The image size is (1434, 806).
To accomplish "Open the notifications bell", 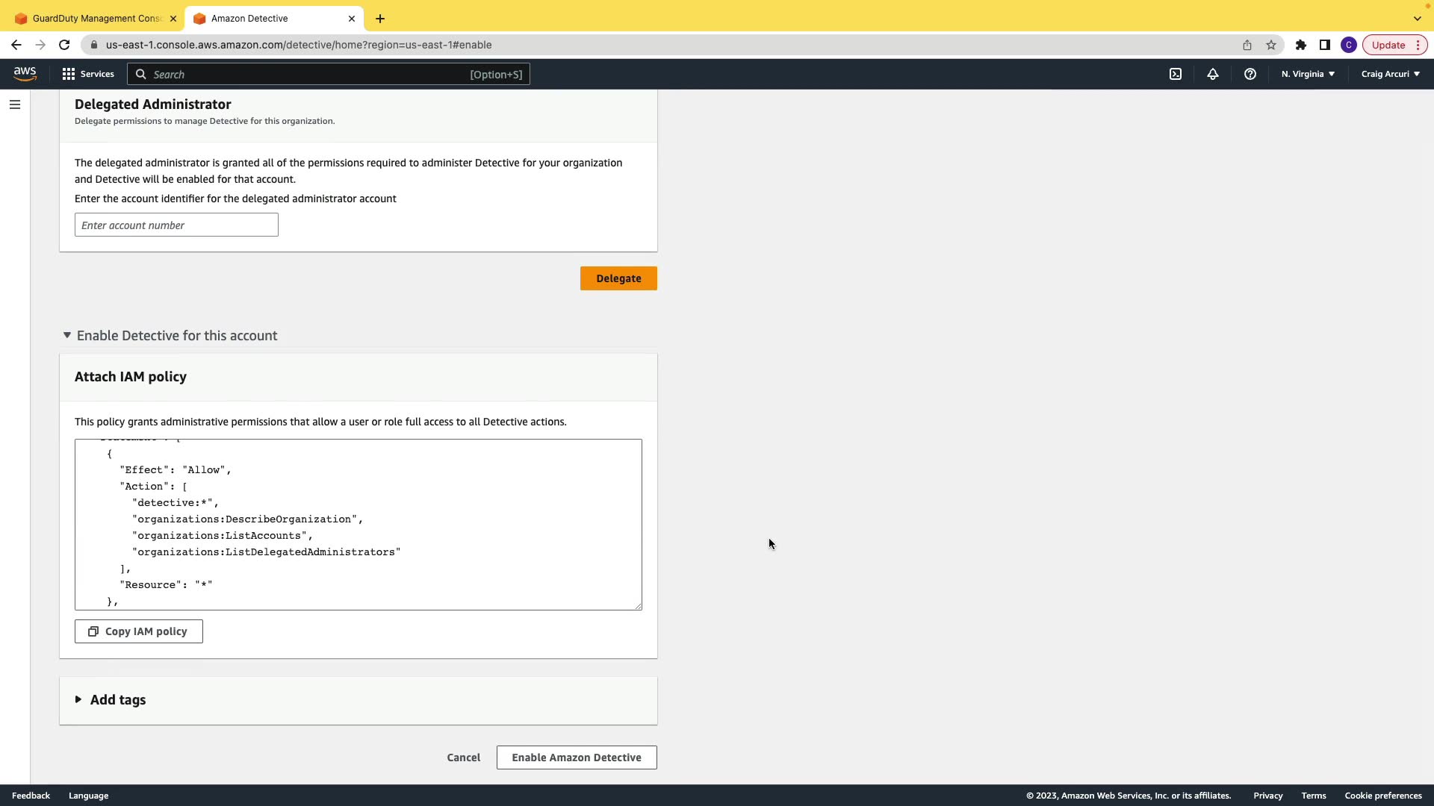I will coord(1213,74).
